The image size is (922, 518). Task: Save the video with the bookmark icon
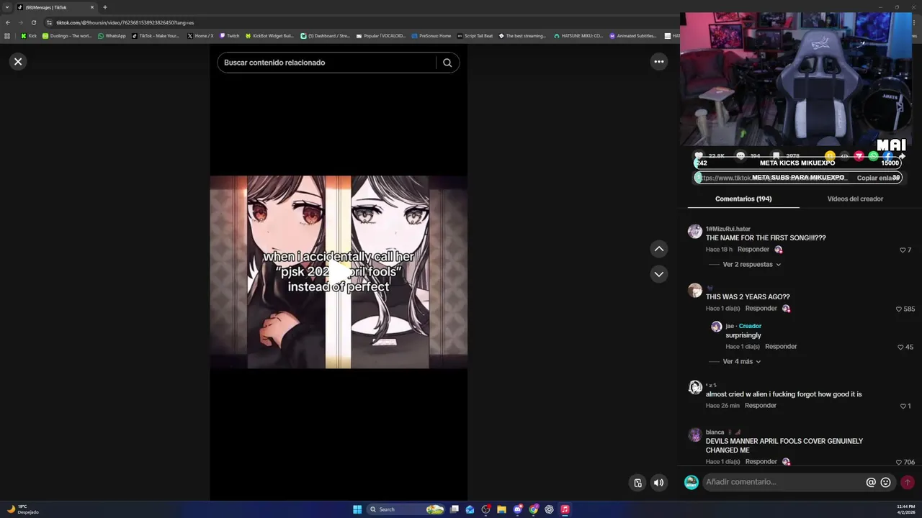(776, 156)
